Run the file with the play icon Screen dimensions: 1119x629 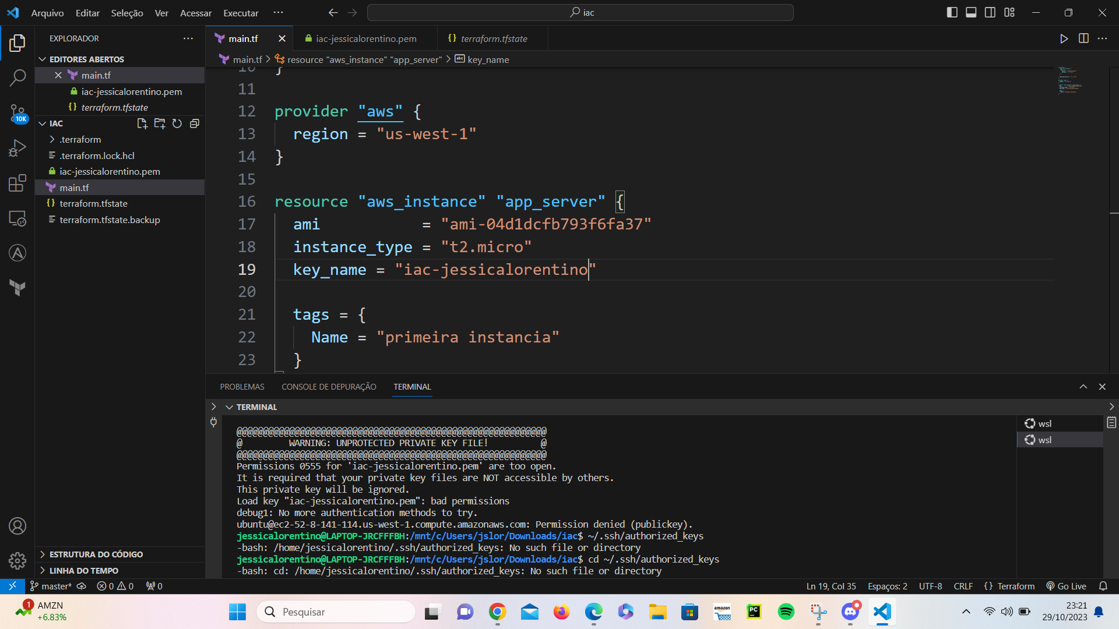point(1064,38)
